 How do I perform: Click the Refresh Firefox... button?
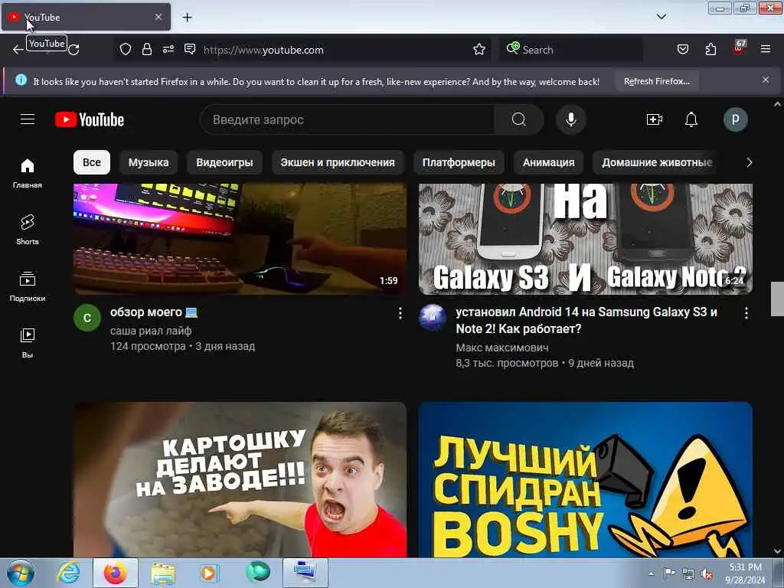click(656, 81)
